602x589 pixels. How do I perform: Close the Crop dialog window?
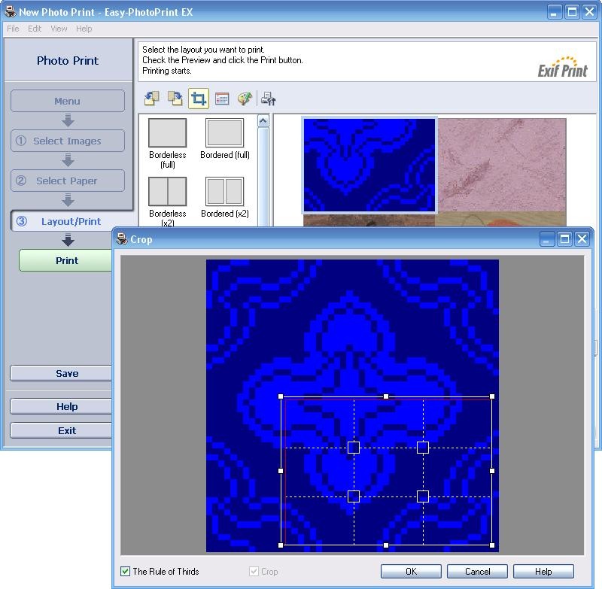(582, 239)
